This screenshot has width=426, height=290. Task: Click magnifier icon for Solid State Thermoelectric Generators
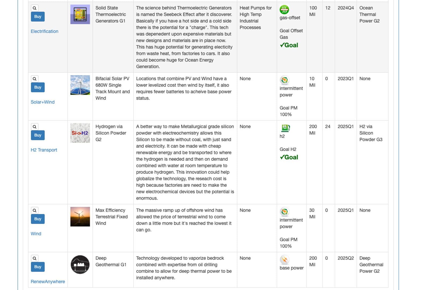34,8
